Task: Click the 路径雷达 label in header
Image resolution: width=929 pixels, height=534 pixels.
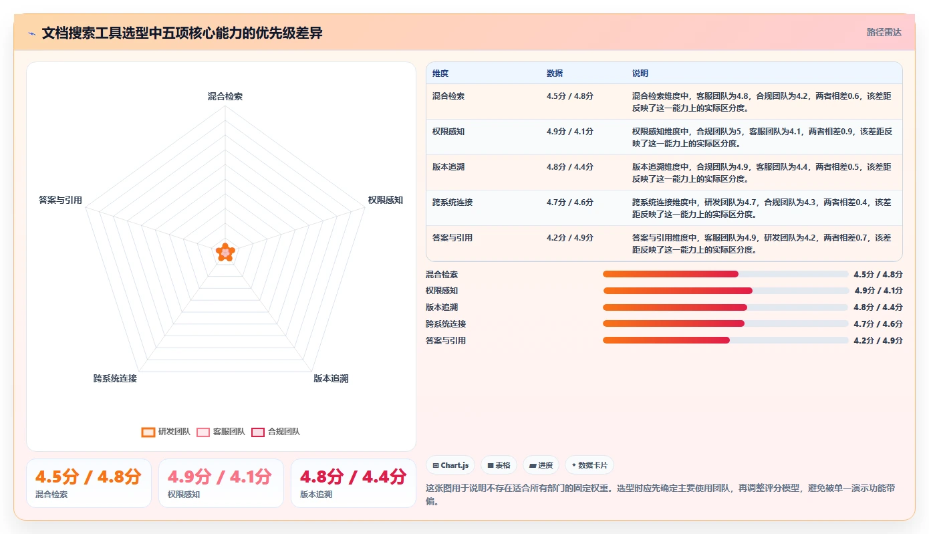Action: [x=884, y=32]
